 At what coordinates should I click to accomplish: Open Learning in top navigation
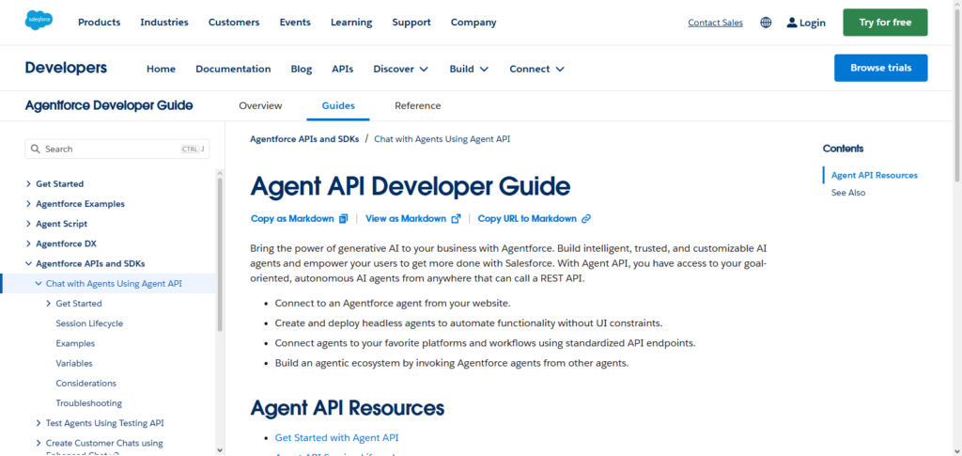pos(351,22)
